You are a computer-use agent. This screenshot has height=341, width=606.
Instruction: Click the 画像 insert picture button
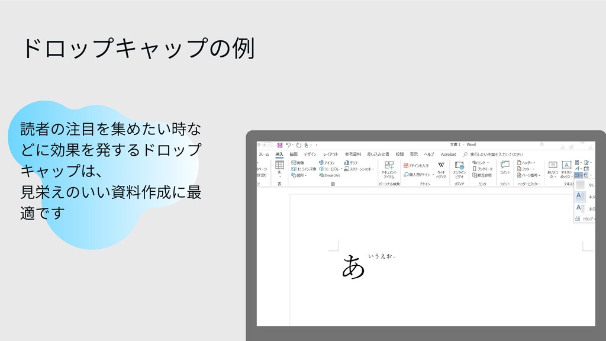click(x=298, y=163)
